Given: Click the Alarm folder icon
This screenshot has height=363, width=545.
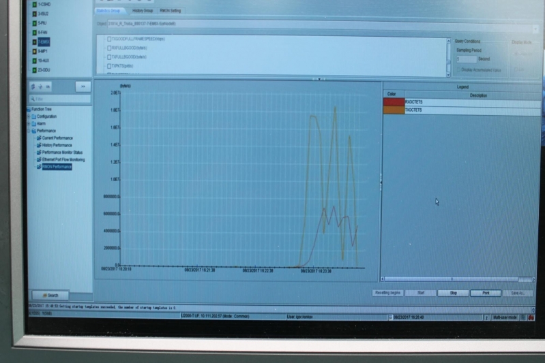Looking at the screenshot, I should [x=33, y=123].
